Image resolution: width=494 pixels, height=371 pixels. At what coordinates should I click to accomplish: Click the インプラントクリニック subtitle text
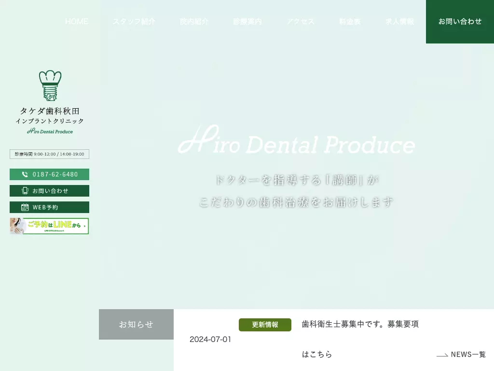point(50,121)
